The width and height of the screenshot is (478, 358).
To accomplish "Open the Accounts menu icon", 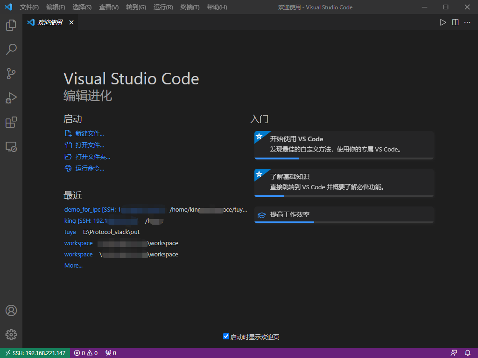I will pyautogui.click(x=11, y=310).
